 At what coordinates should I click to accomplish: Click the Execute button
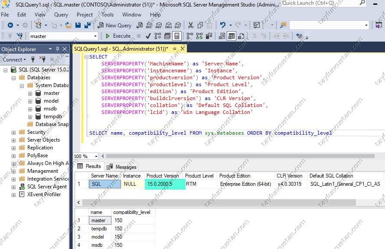click(118, 36)
